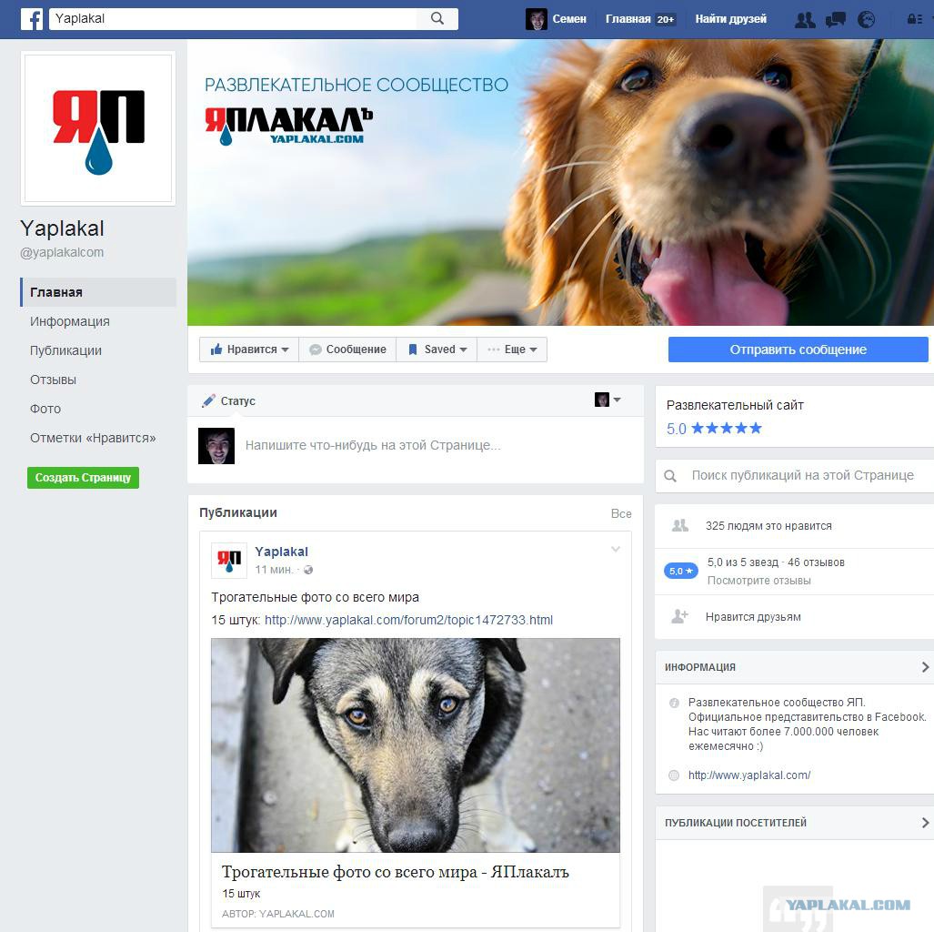Click the pencil icon beside Статус
934x932 pixels.
(208, 400)
